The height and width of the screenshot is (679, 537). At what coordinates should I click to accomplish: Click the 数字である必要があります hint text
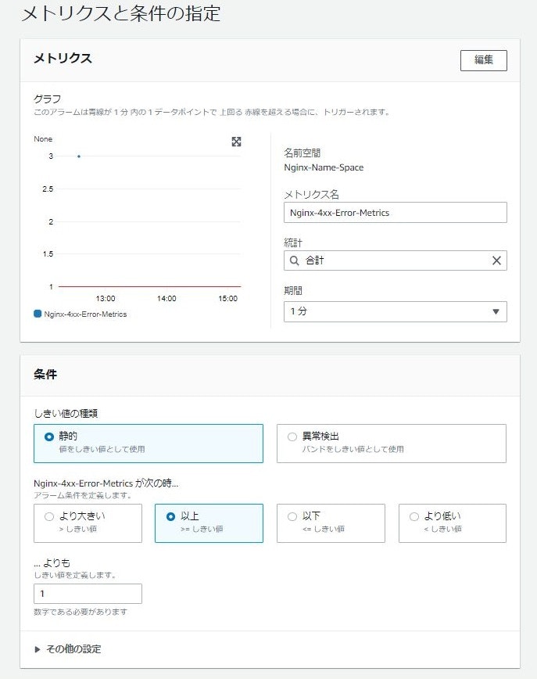81,612
